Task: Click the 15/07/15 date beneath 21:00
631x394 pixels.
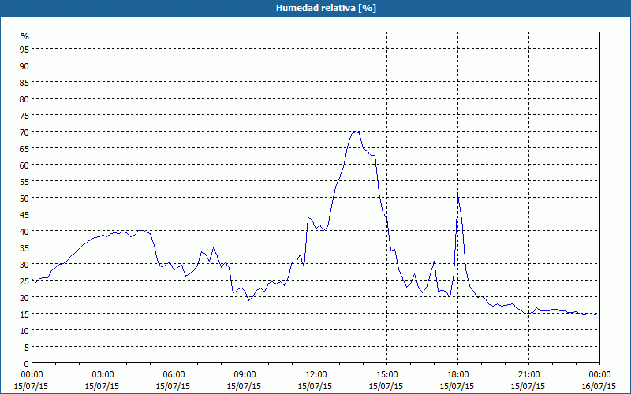Action: [528, 386]
